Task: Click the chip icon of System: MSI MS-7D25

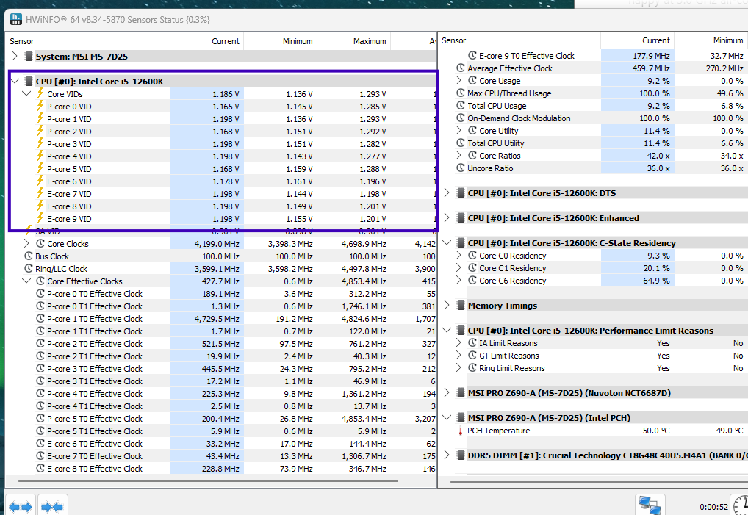Action: click(29, 57)
